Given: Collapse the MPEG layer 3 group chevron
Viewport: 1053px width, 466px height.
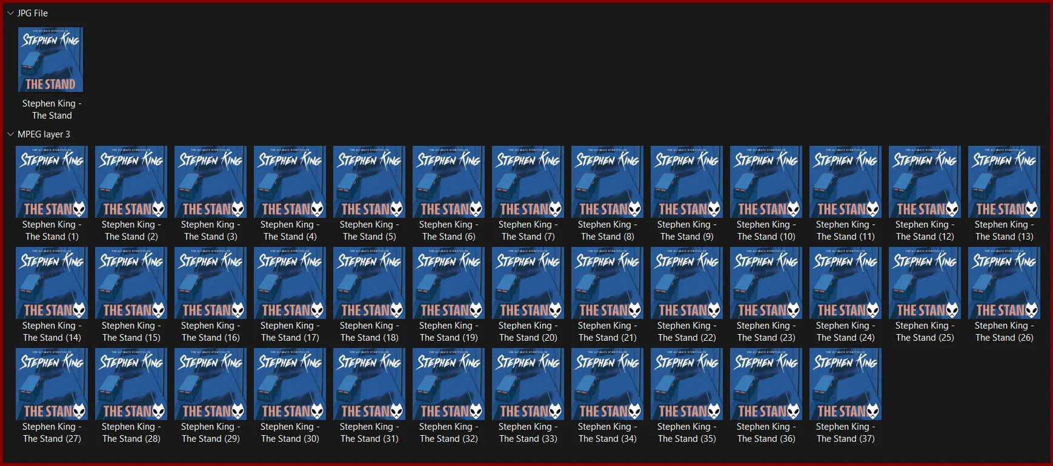Looking at the screenshot, I should tap(10, 134).
